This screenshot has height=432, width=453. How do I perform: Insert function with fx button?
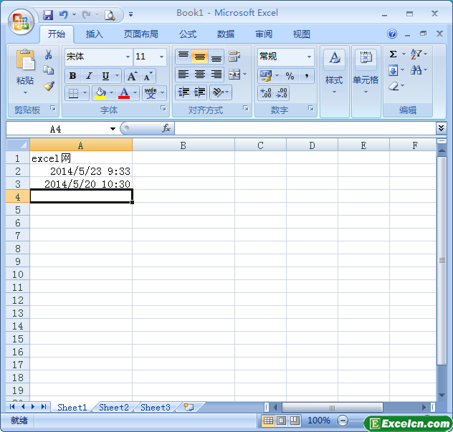[166, 128]
